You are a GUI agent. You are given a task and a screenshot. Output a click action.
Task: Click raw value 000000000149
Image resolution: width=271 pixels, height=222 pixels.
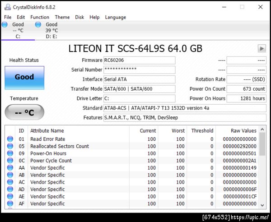pyautogui.click(x=239, y=168)
